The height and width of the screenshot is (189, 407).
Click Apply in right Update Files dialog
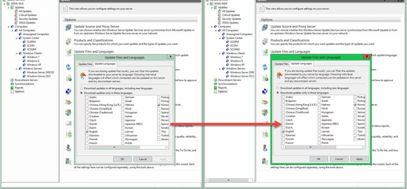coord(360,159)
